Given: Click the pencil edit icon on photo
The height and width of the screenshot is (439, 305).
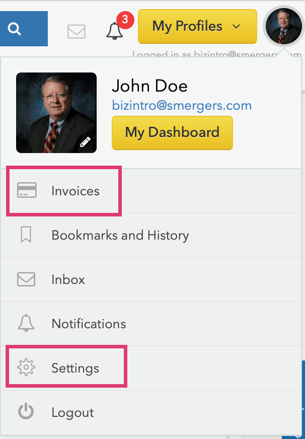Looking at the screenshot, I should 86,142.
